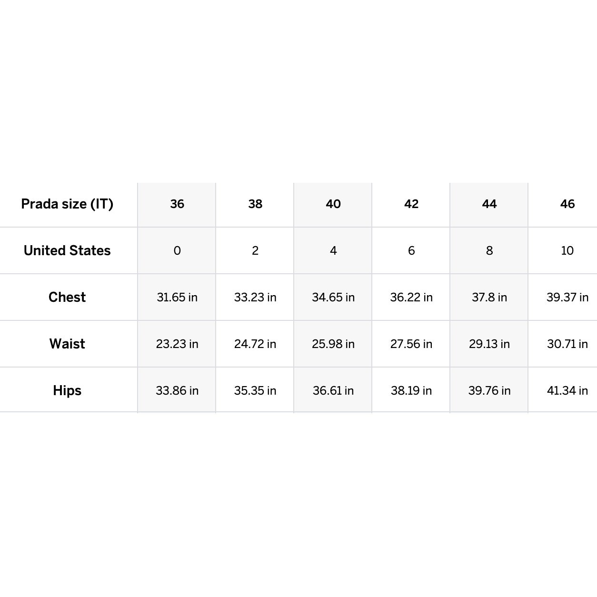The height and width of the screenshot is (597, 597).
Task: Click the Chest row label
Action: (67, 297)
